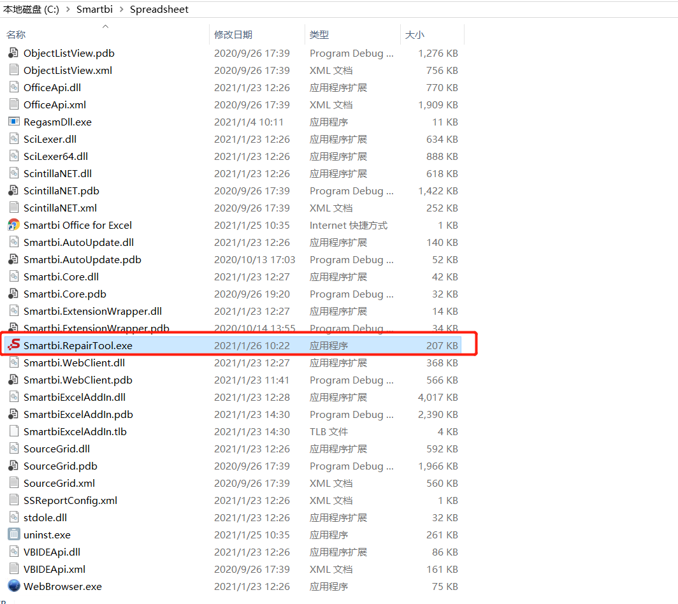This screenshot has height=604, width=678.
Task: Click the SSReportConfig.xml document icon
Action: [x=14, y=500]
